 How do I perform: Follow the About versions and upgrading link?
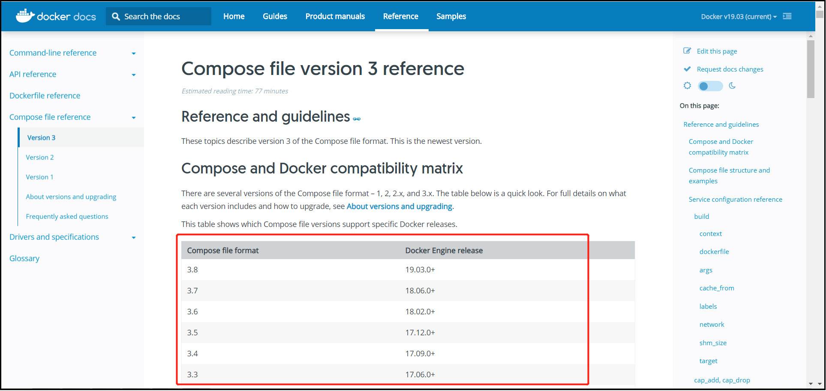click(399, 206)
